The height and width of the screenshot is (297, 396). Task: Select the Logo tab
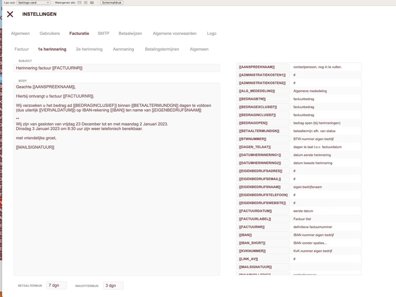(x=211, y=34)
